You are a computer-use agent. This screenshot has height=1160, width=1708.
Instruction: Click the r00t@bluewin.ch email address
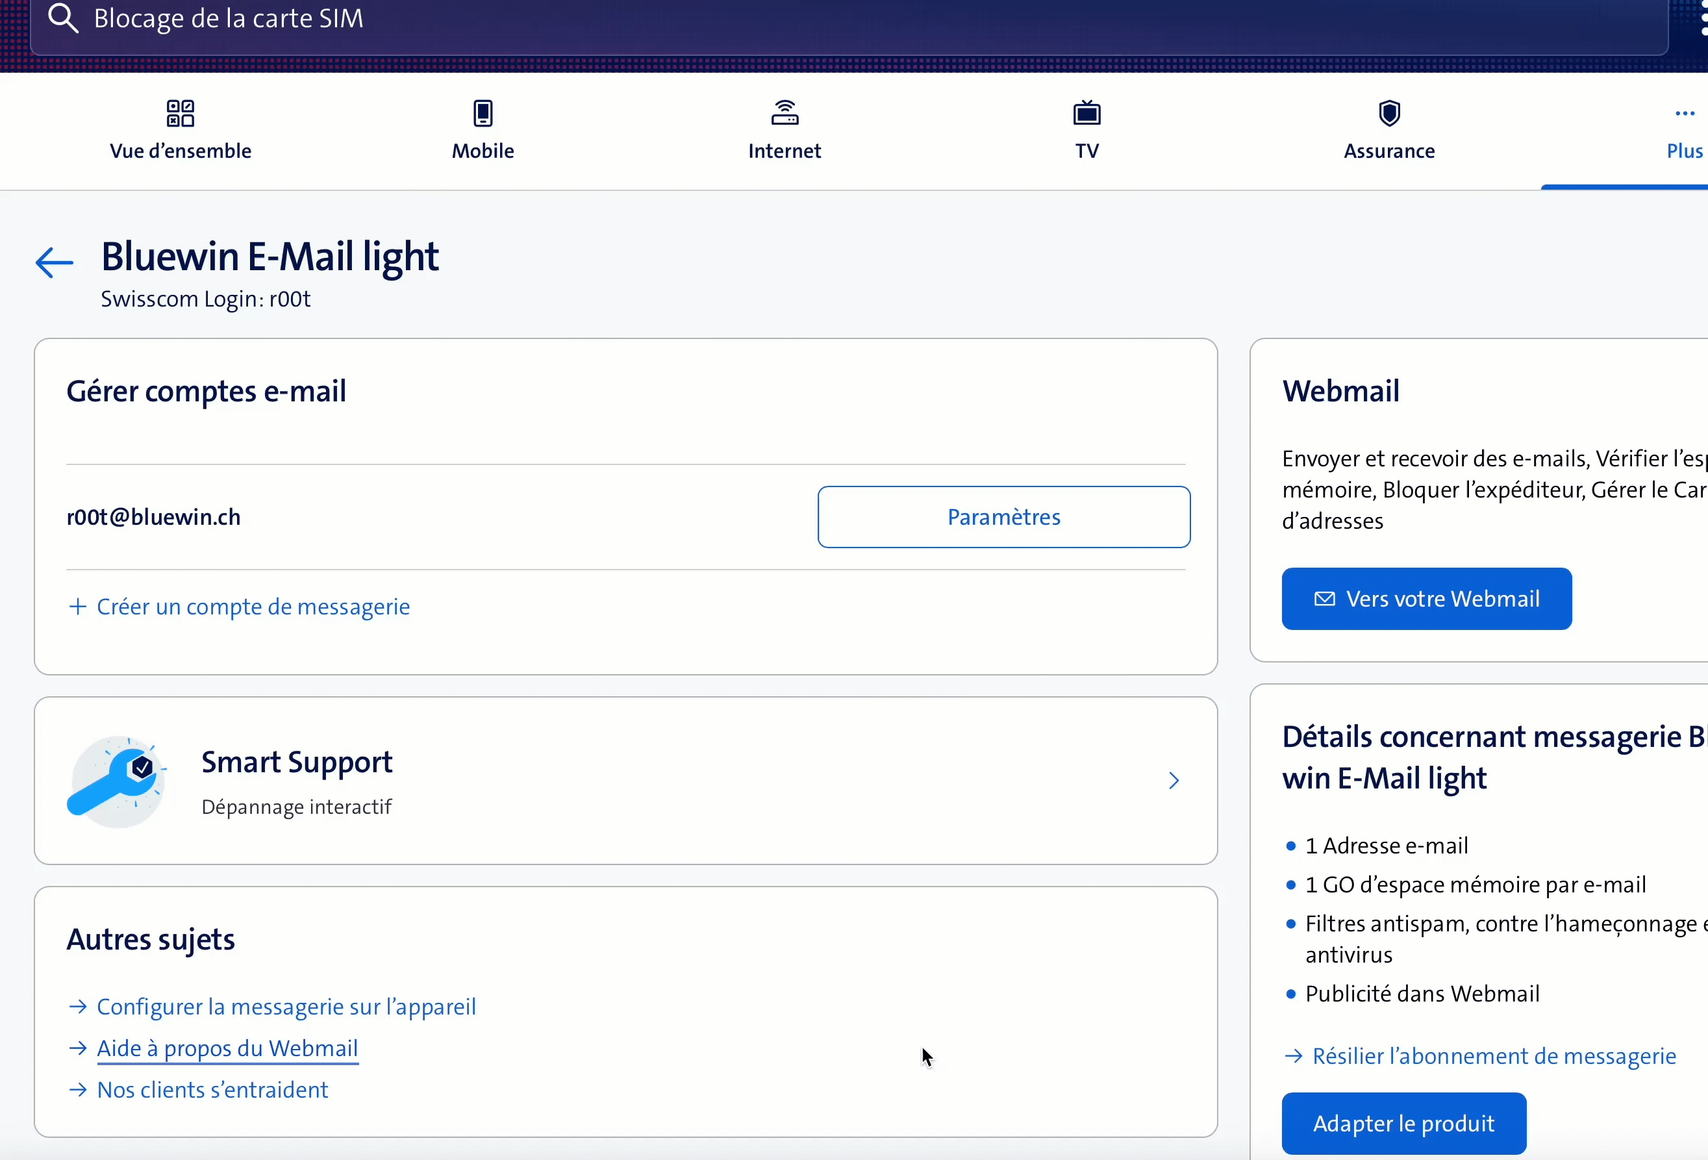pos(154,517)
